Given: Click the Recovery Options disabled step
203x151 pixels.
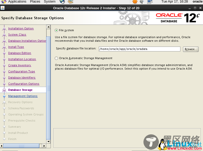Looking at the screenshot, I should [20, 102].
